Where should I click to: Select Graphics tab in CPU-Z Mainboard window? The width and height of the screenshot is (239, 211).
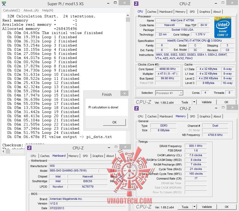tap(98, 156)
